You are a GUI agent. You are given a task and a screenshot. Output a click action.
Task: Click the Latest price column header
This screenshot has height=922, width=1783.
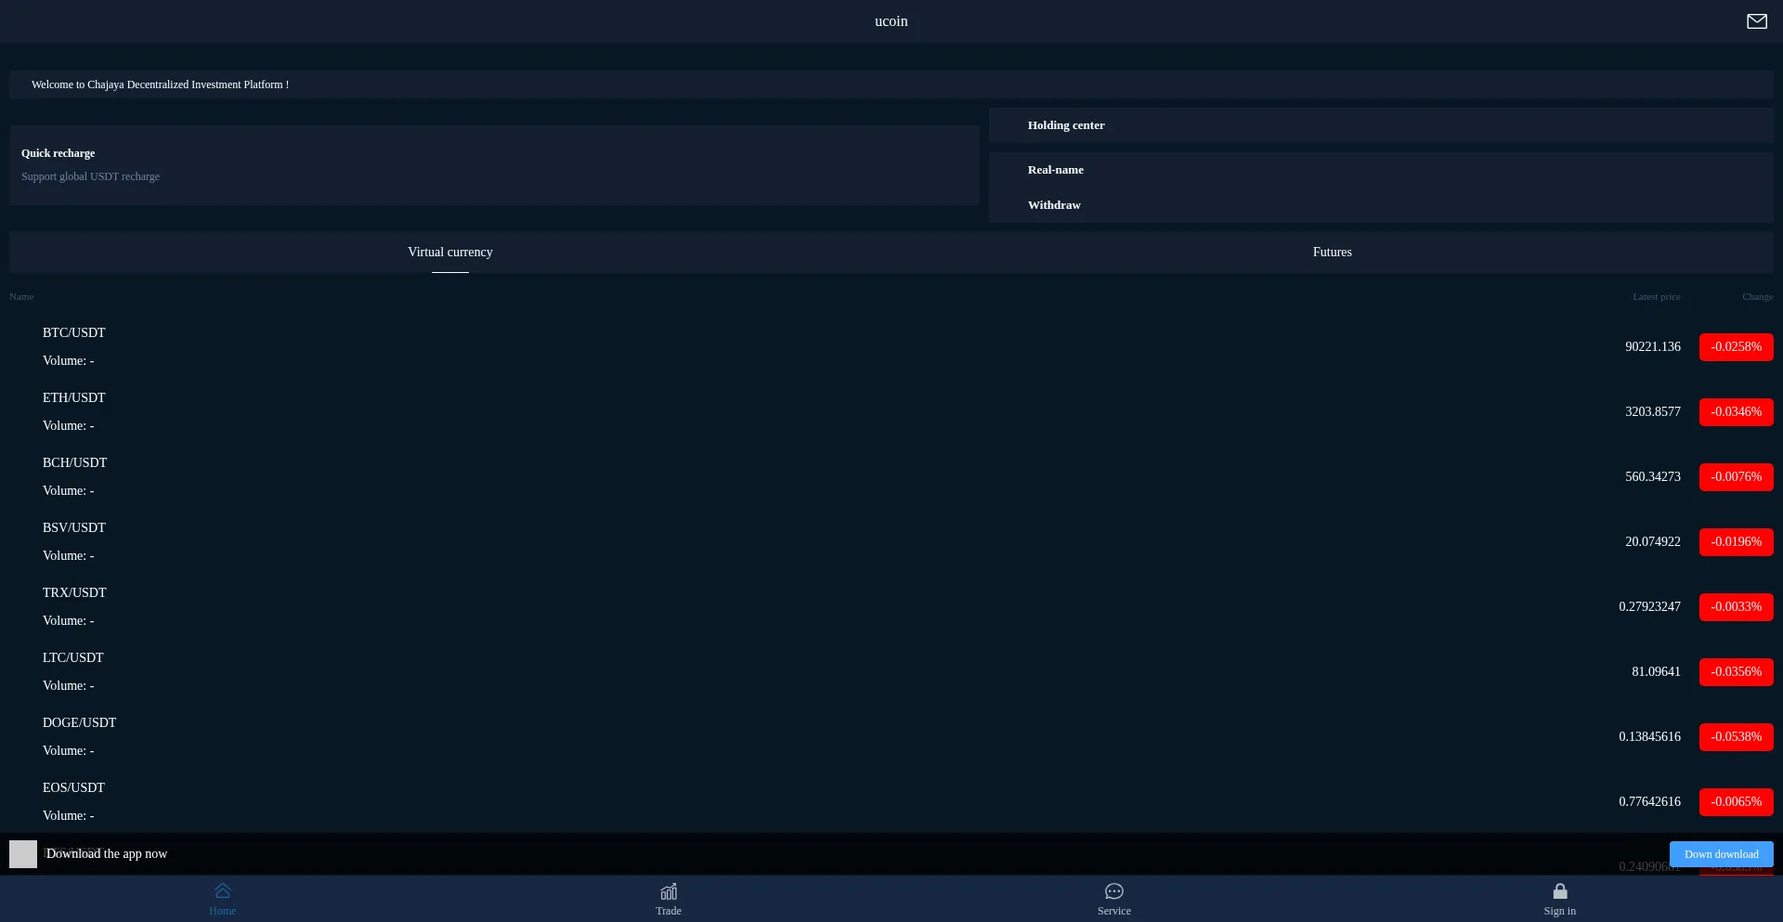click(1656, 296)
